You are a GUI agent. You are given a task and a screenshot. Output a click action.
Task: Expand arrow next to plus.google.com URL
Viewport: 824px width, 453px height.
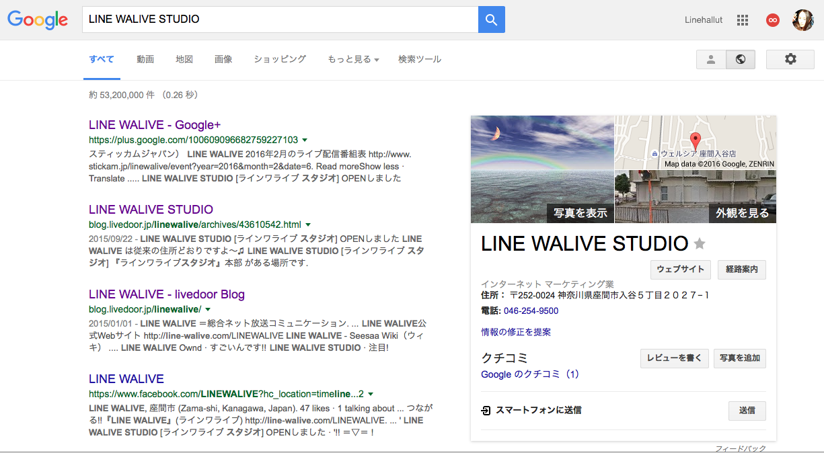click(305, 140)
